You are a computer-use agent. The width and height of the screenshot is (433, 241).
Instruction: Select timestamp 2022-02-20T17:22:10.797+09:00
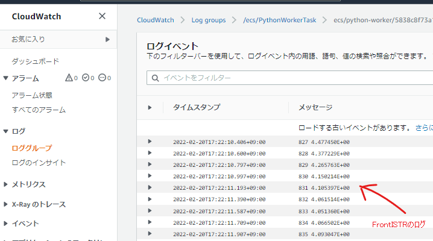220,165
